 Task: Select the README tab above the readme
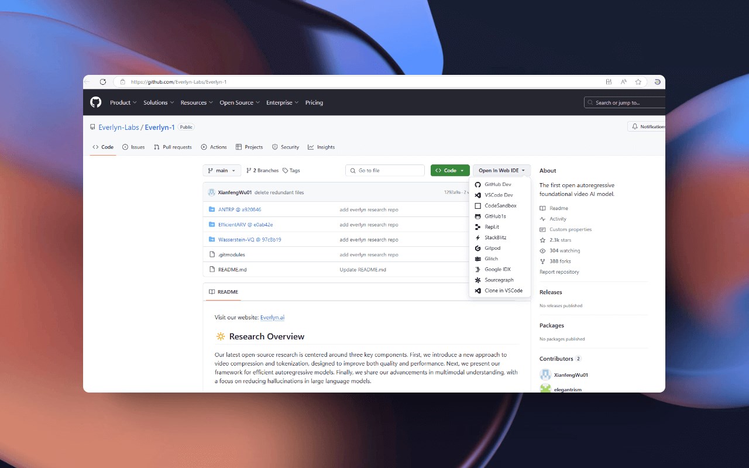pyautogui.click(x=223, y=292)
